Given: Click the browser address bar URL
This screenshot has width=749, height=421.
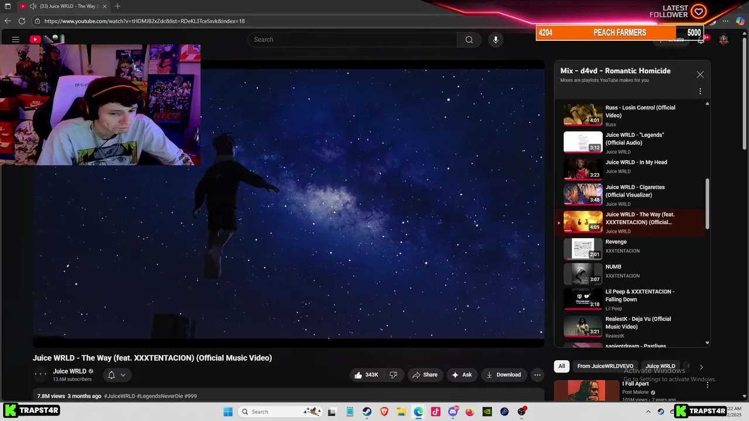Looking at the screenshot, I should point(145,21).
